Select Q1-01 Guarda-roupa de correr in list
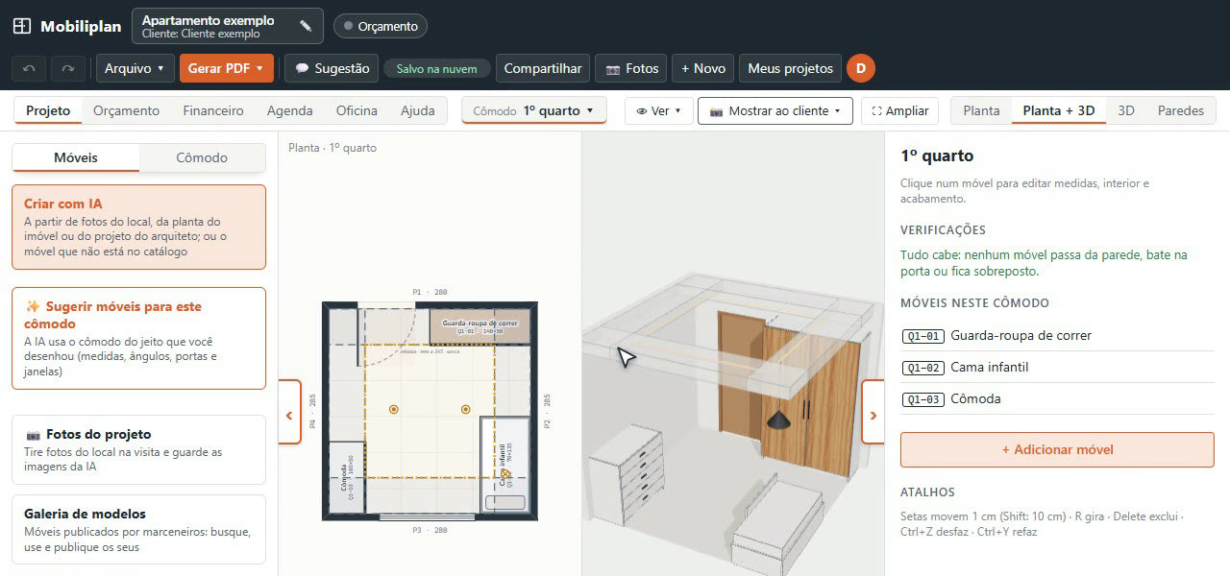The height and width of the screenshot is (576, 1230). pyautogui.click(x=1057, y=335)
